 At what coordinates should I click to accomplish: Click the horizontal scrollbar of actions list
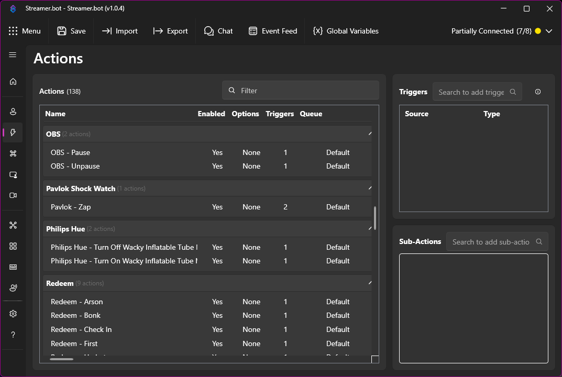point(62,359)
